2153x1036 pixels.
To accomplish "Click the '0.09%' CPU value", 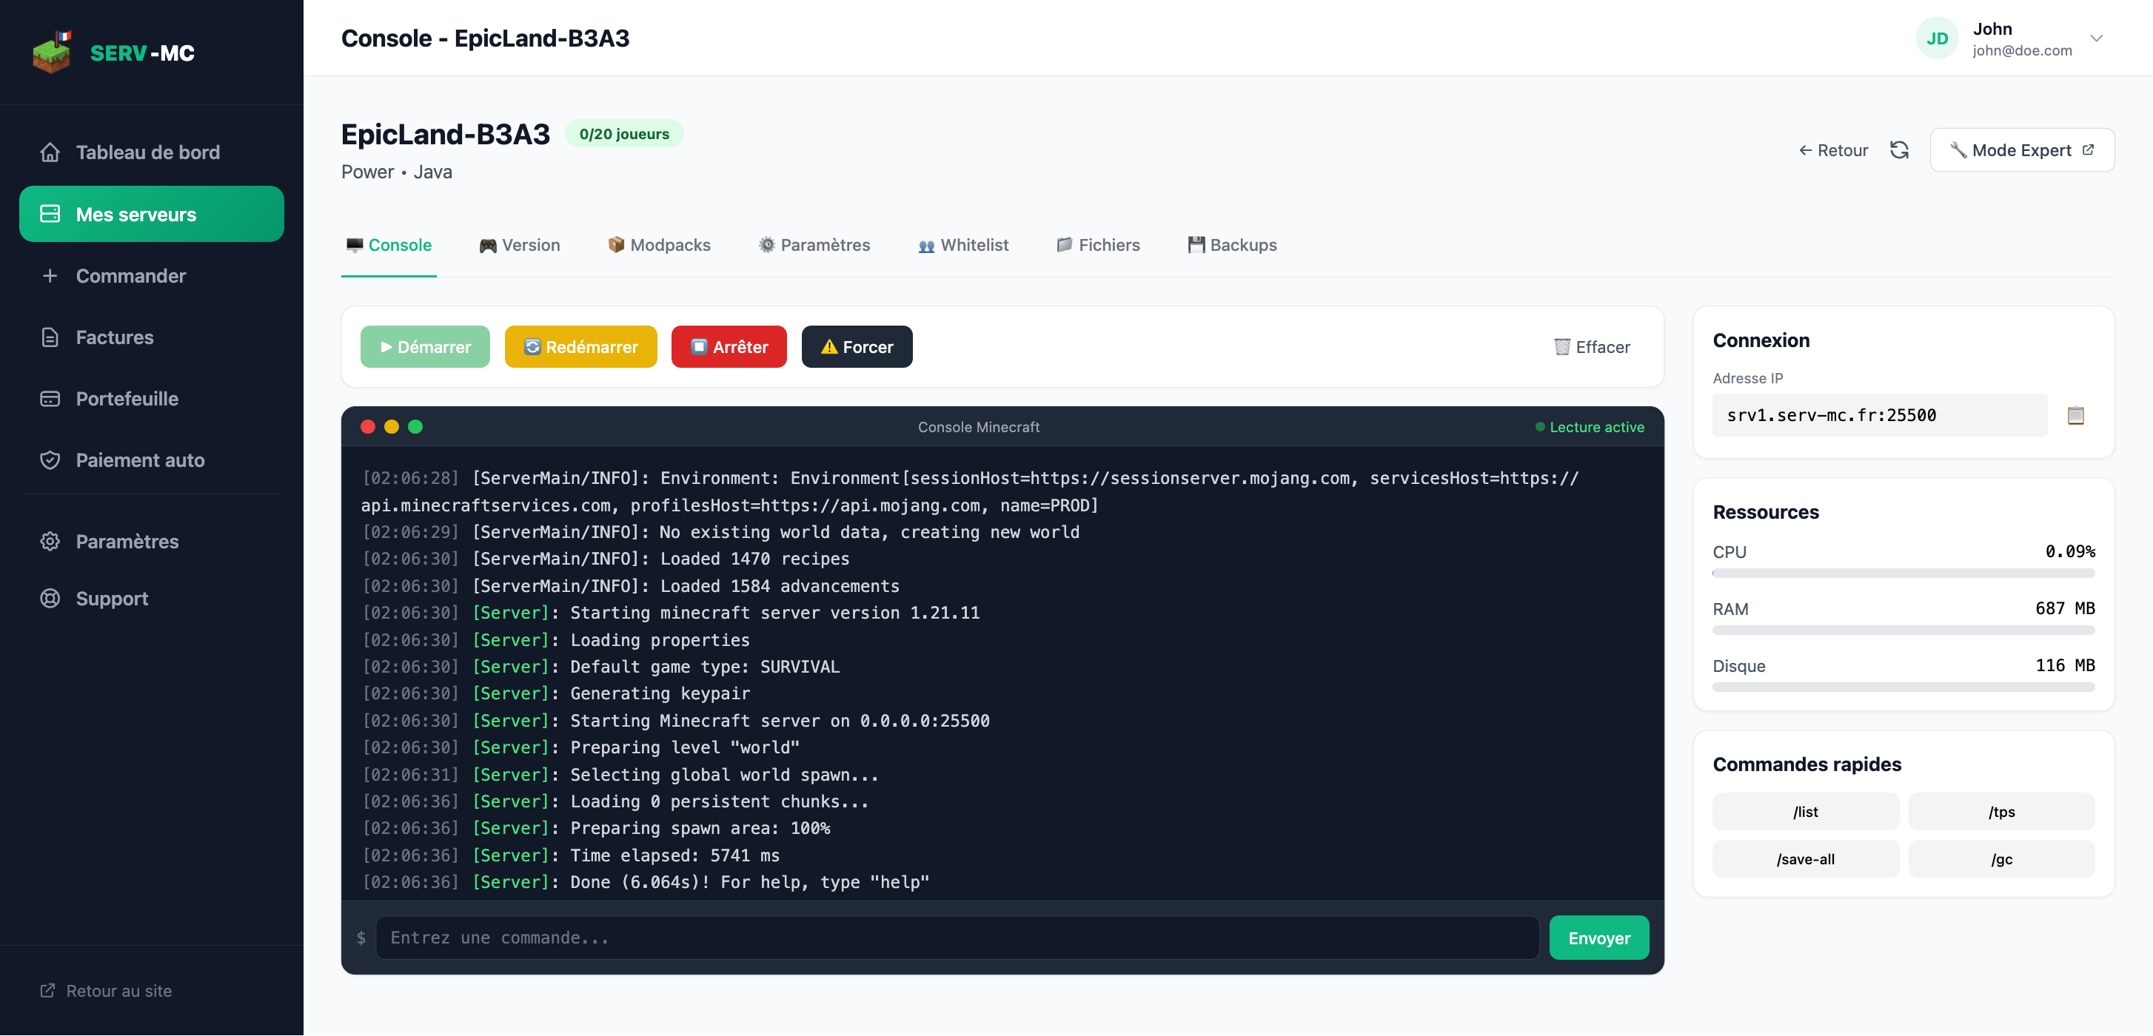I will pos(2069,551).
